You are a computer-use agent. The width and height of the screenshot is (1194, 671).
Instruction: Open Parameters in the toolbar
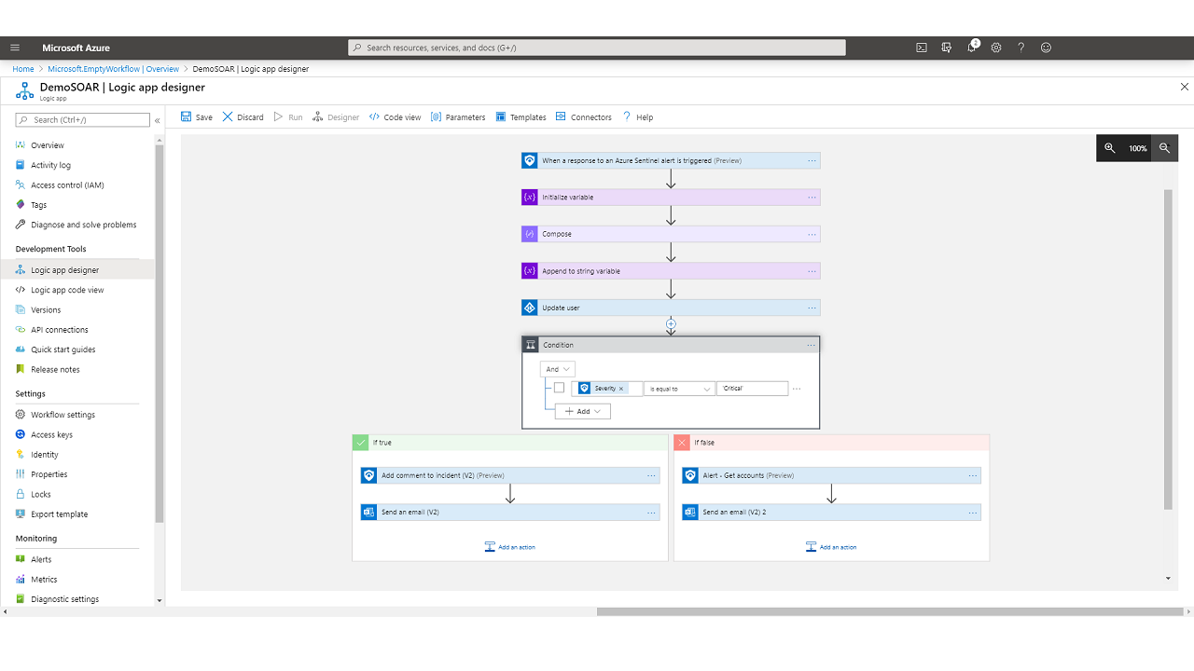[x=458, y=117]
